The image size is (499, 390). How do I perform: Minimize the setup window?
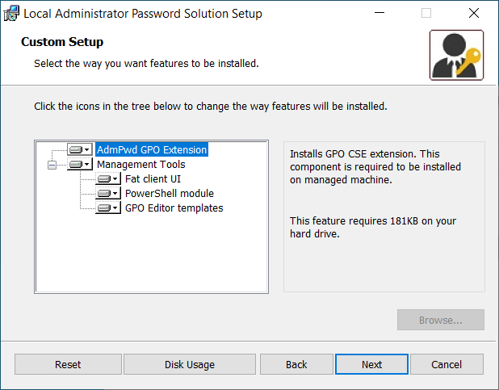pyautogui.click(x=379, y=13)
